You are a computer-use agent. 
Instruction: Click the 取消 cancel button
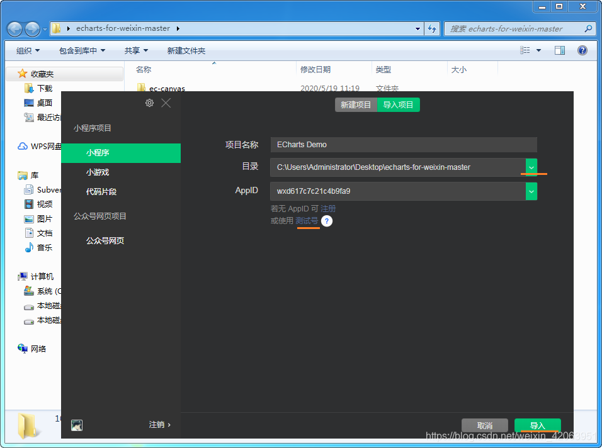pos(485,426)
